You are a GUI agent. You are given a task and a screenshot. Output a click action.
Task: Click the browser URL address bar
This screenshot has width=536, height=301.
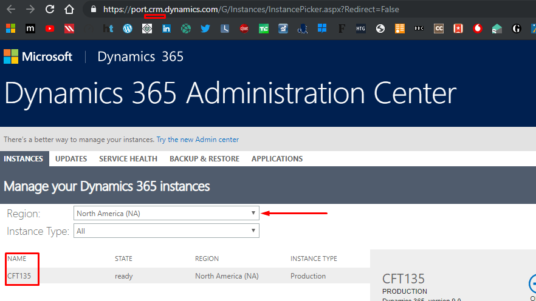pos(251,9)
